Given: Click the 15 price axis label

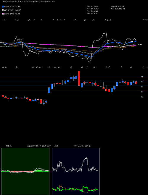Looking at the screenshot, I should [142, 92].
